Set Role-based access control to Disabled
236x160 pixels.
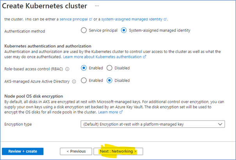pos(109,68)
